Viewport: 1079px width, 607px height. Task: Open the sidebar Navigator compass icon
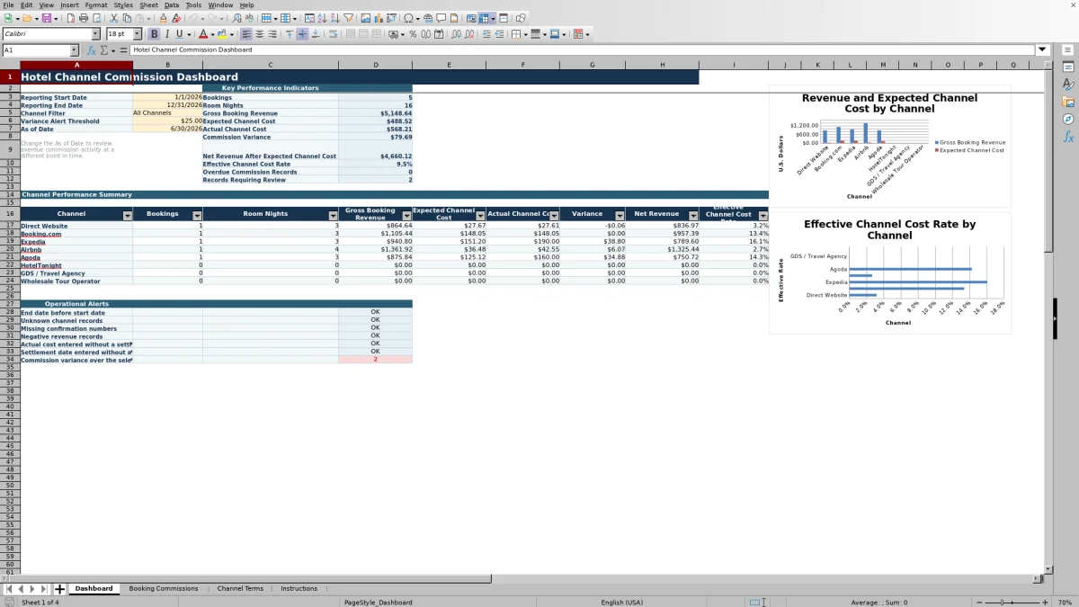pyautogui.click(x=1068, y=119)
